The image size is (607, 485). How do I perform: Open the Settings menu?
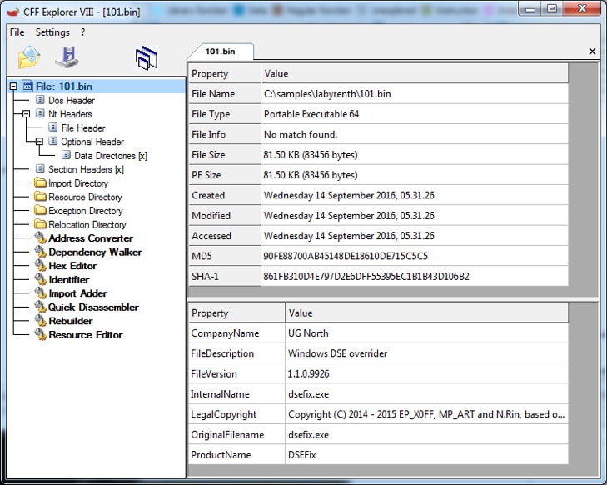52,32
